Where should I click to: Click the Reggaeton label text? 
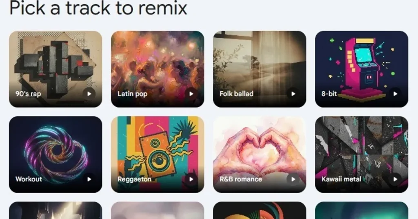coord(134,180)
